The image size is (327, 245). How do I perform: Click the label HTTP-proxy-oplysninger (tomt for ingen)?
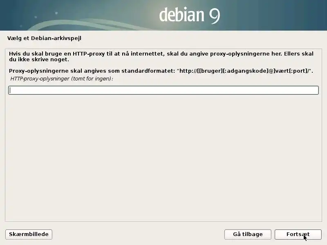(x=62, y=79)
